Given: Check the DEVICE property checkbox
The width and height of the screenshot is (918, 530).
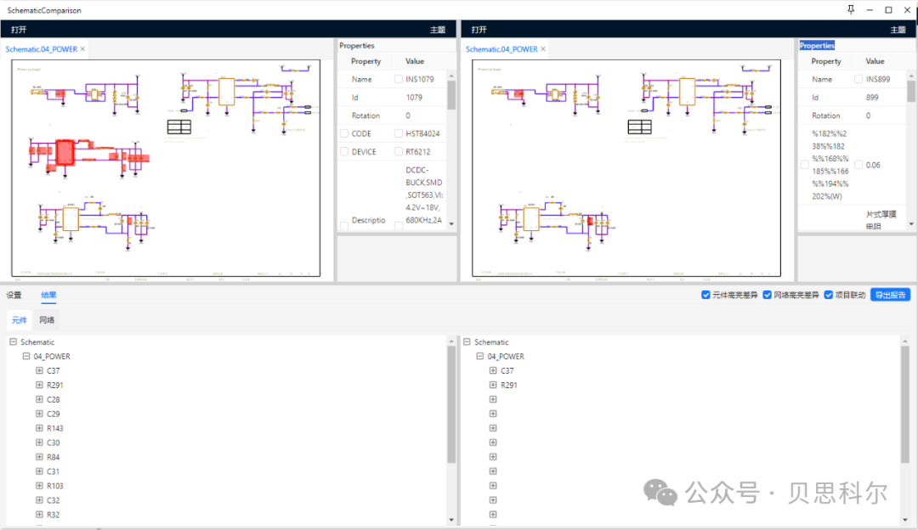Looking at the screenshot, I should pyautogui.click(x=344, y=152).
